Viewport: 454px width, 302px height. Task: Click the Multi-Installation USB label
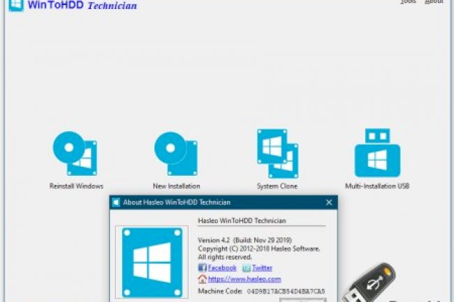377,186
